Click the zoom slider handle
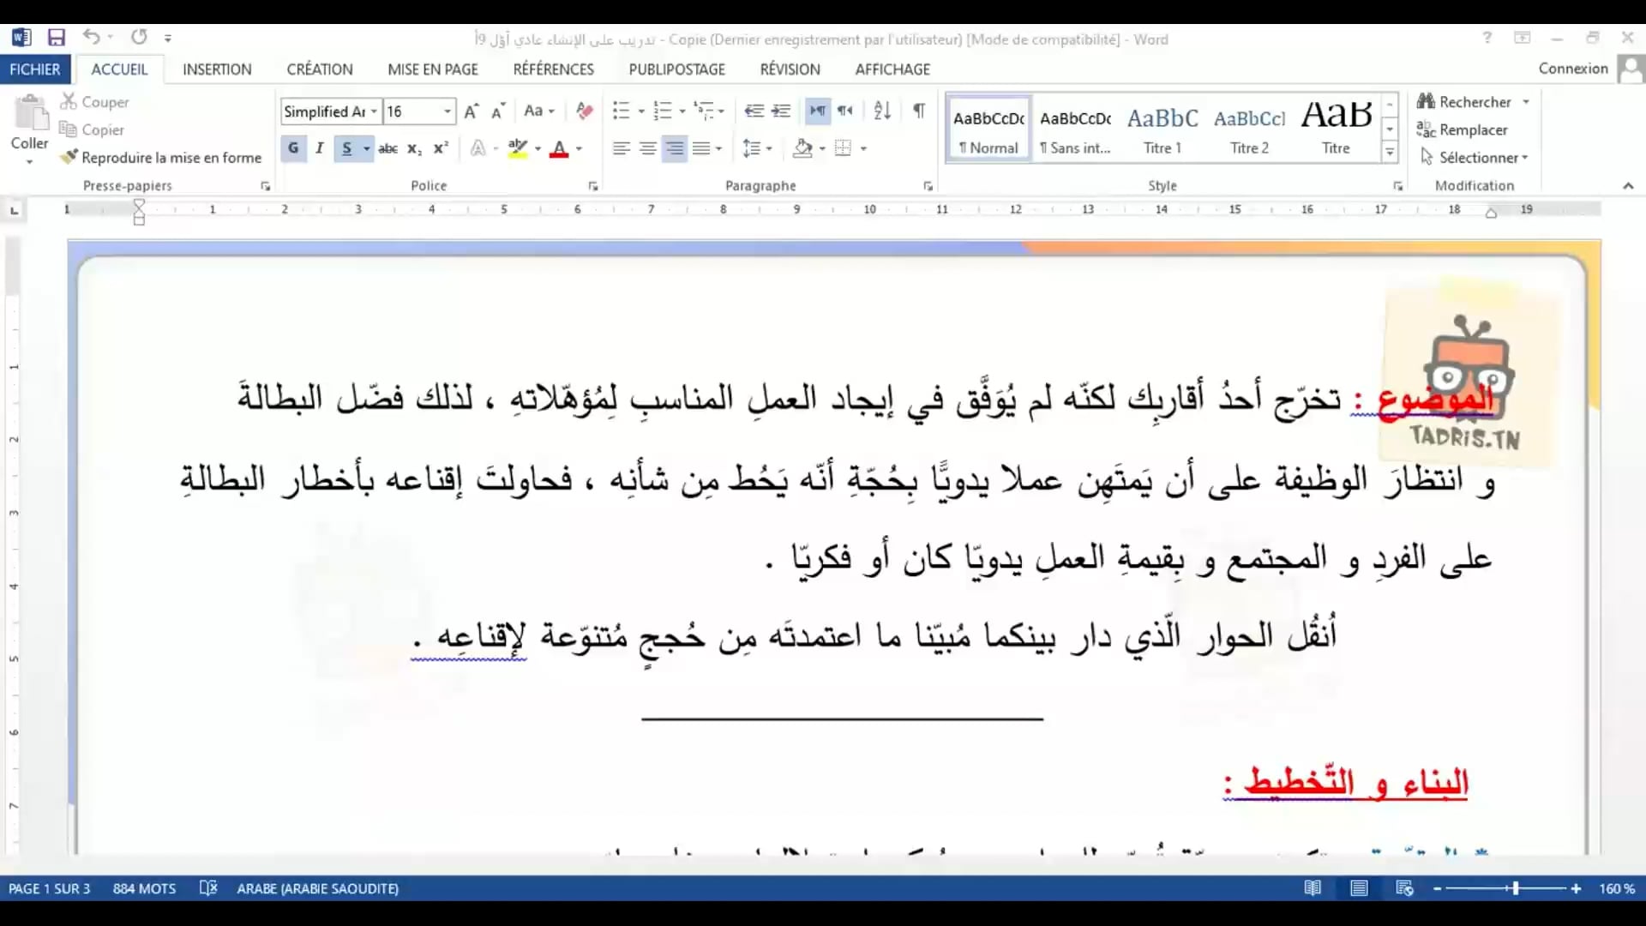Screen dimensions: 1646x926 point(1516,888)
